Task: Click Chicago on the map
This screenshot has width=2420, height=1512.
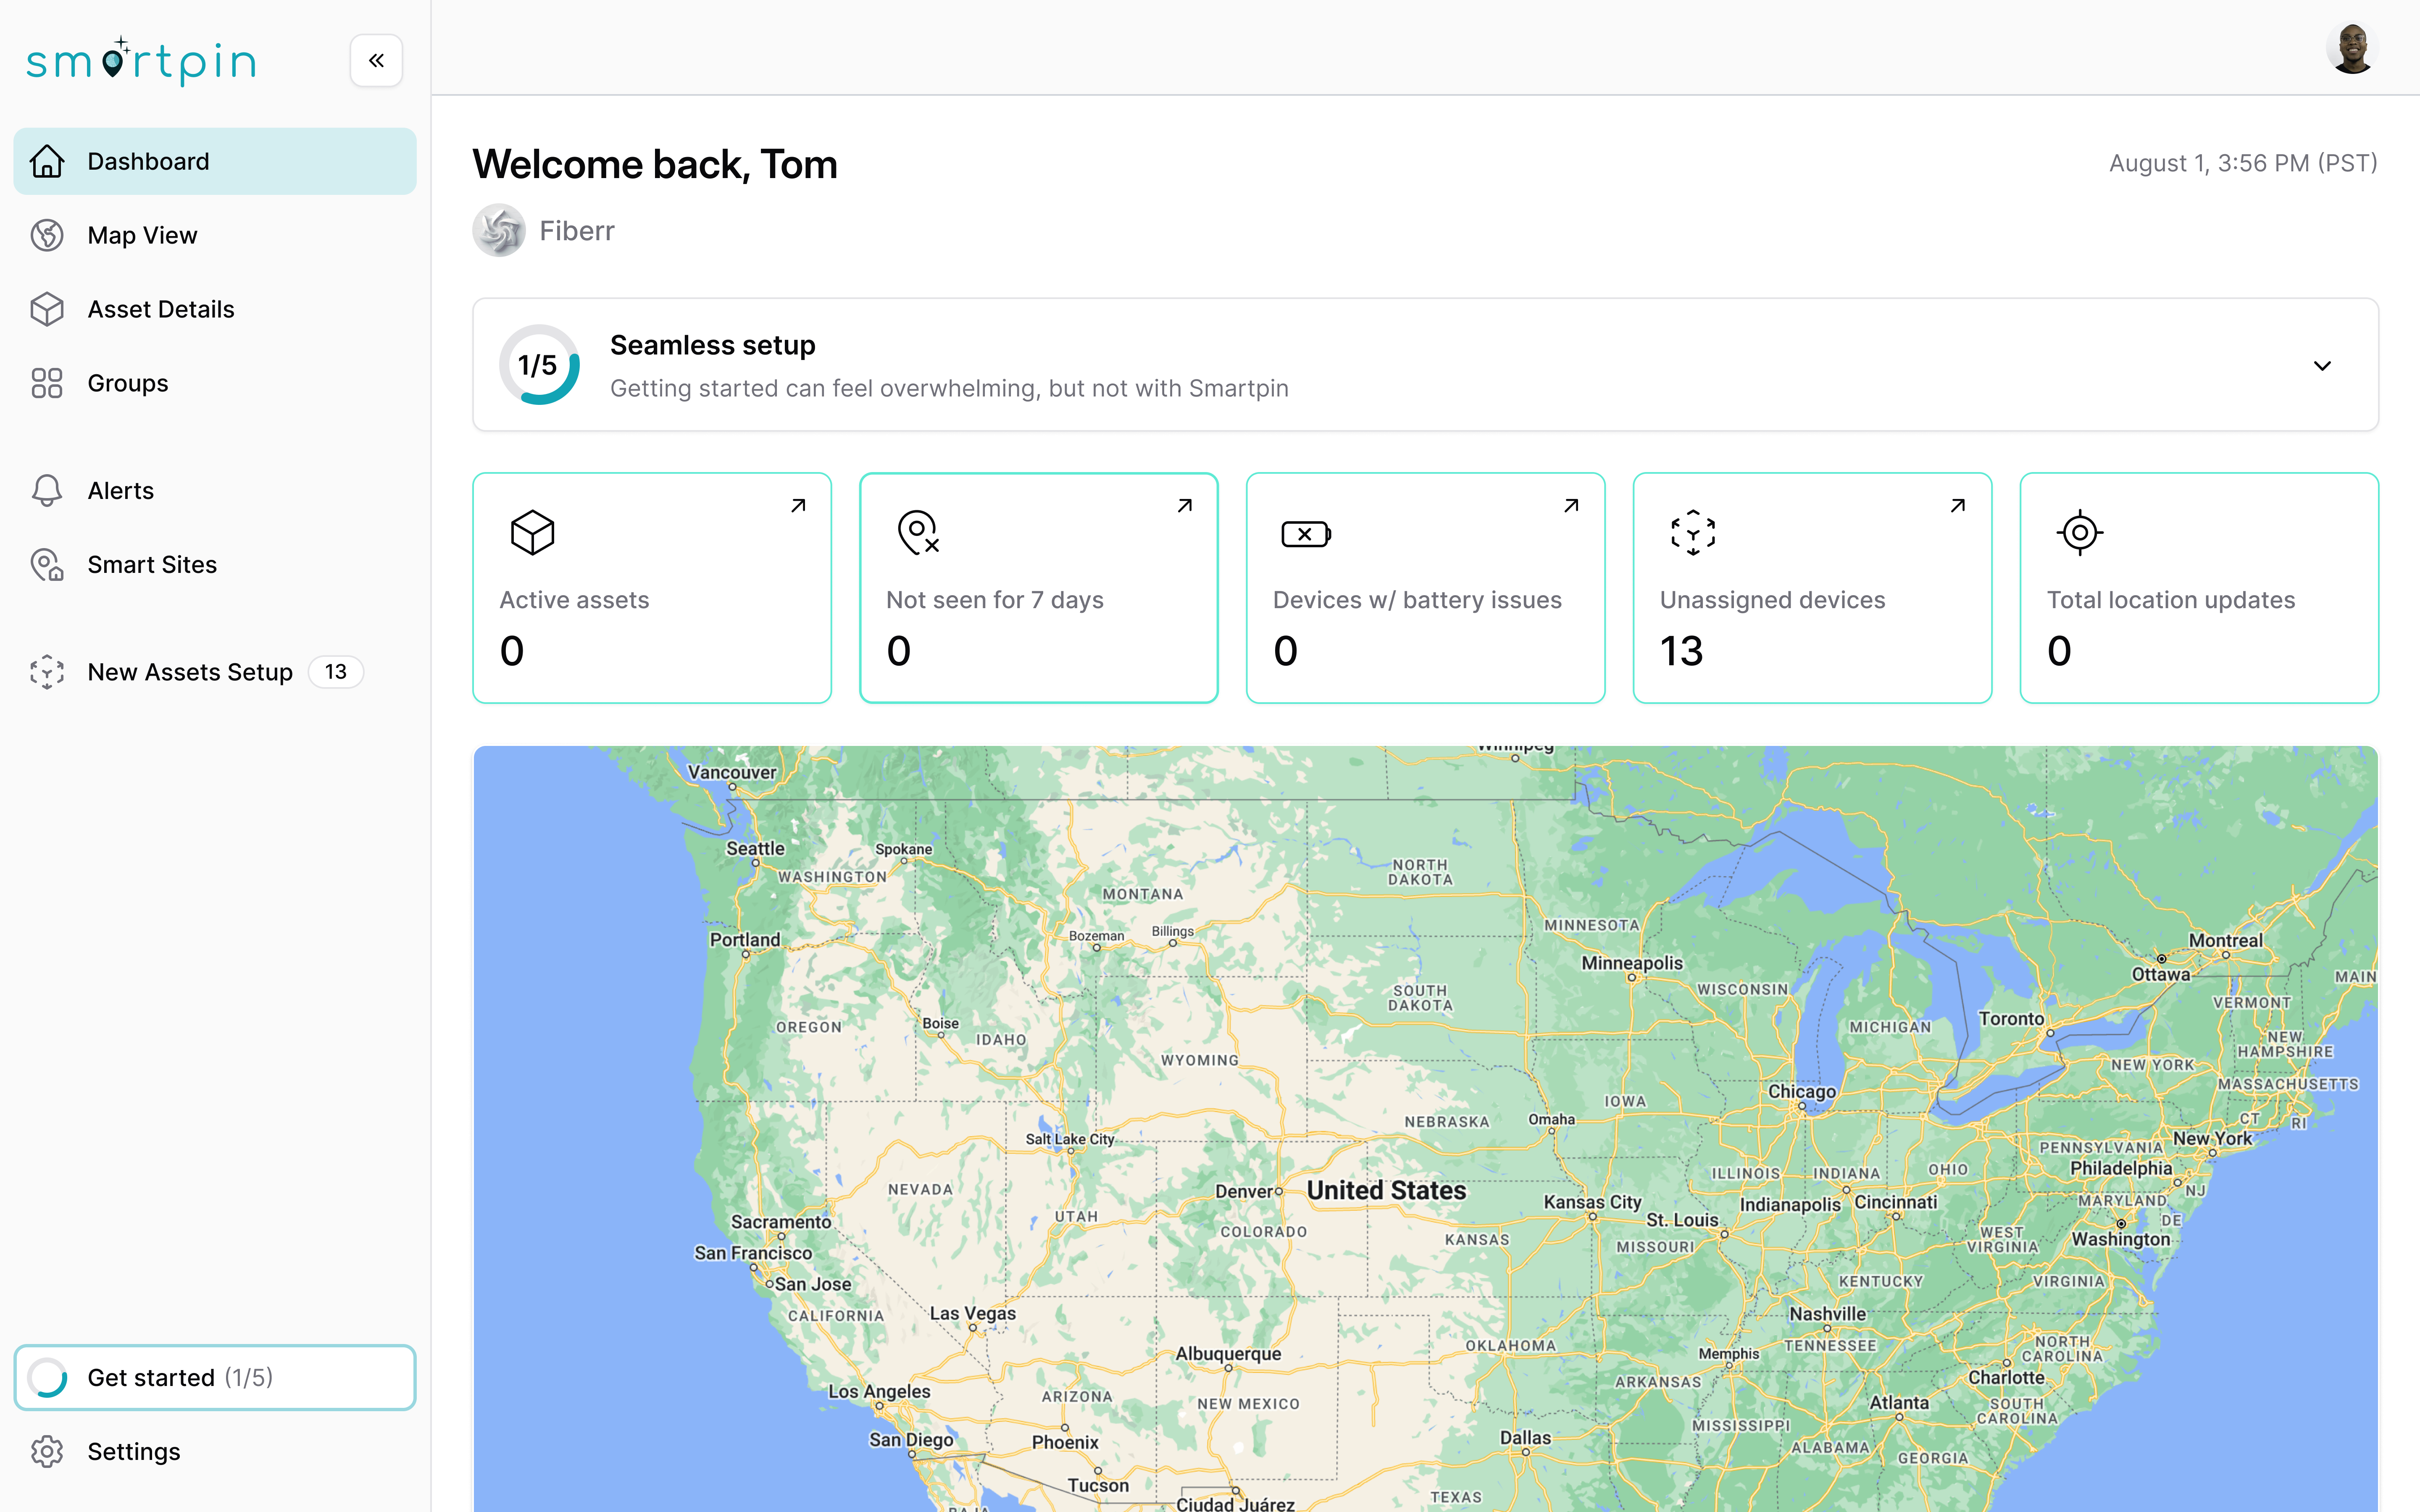Action: pyautogui.click(x=1802, y=1092)
